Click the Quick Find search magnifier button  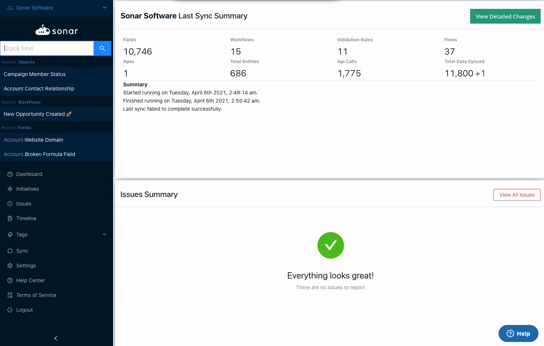click(102, 48)
